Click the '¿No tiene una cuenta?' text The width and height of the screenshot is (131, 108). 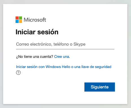coord(35,57)
